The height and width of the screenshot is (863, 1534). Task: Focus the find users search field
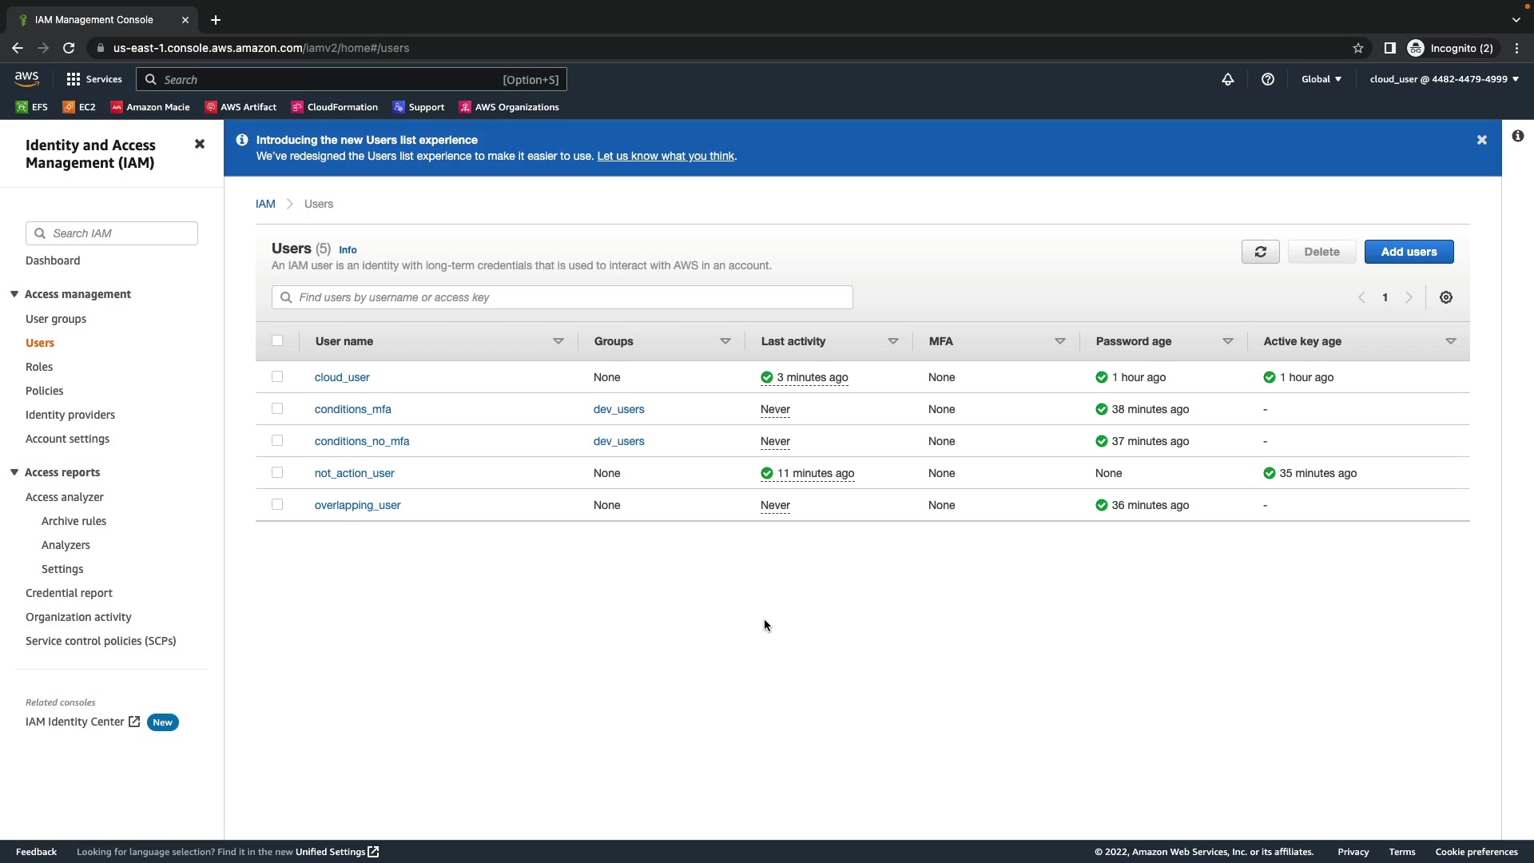coord(562,297)
